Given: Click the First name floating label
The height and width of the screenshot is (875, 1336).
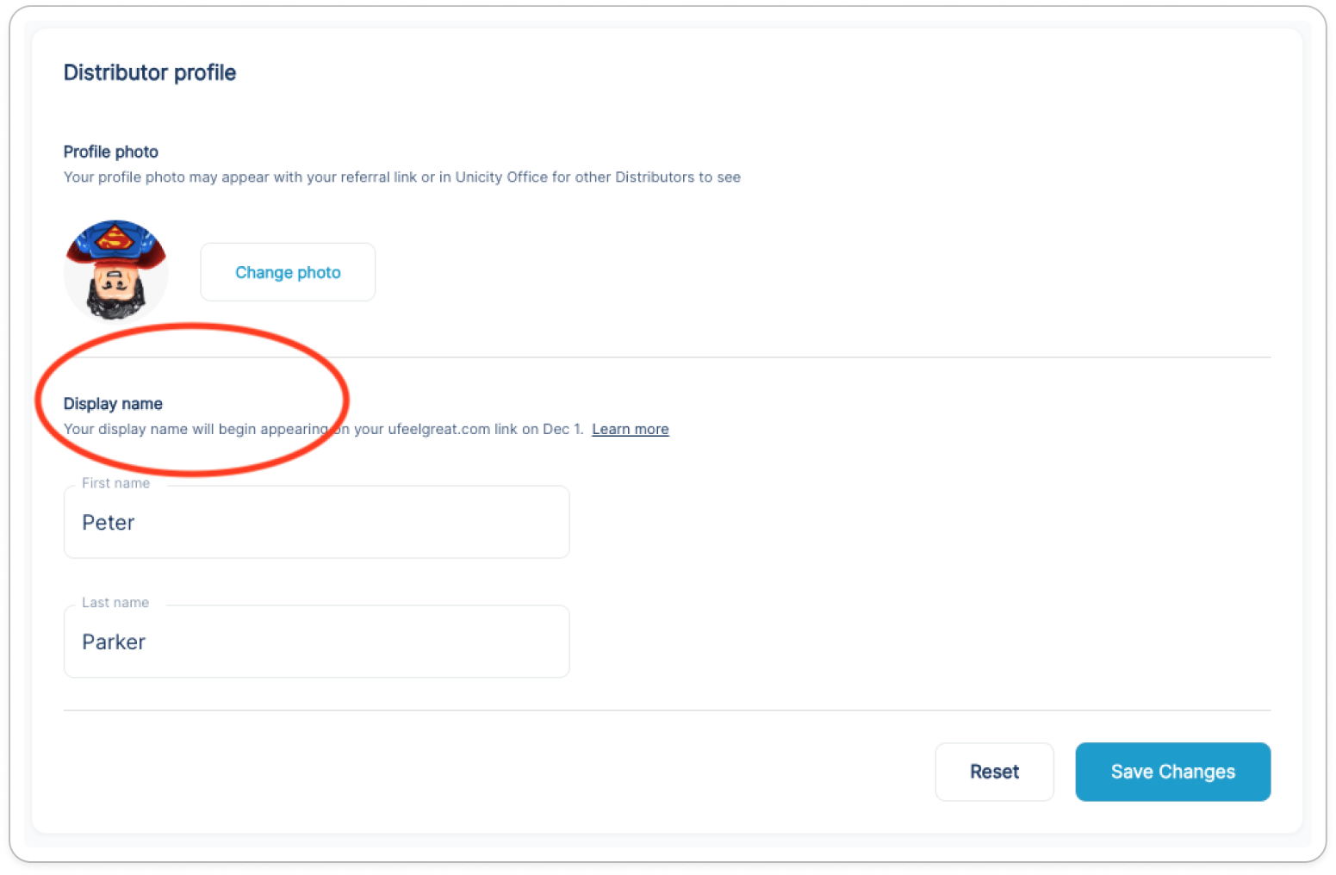Looking at the screenshot, I should coord(115,483).
